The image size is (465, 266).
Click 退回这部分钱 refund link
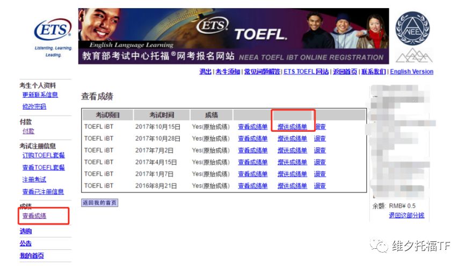[x=406, y=215]
